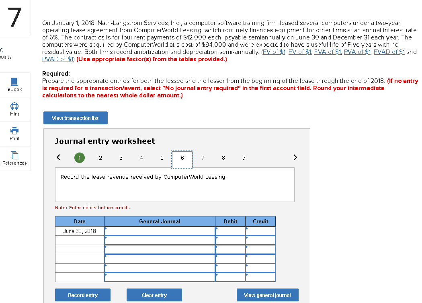Click Credit field in second row

coord(260,240)
